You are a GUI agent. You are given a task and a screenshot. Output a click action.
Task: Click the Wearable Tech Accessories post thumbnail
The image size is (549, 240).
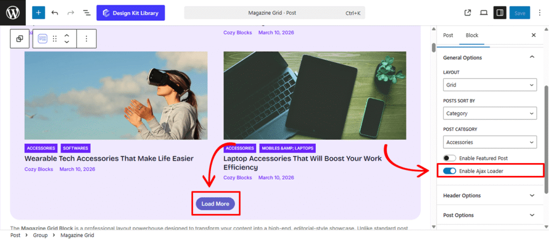coord(116,95)
